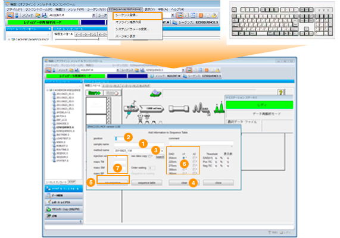This screenshot has width=340, height=238.
Task: Expand the method name dropdown in dialog
Action: [162, 151]
